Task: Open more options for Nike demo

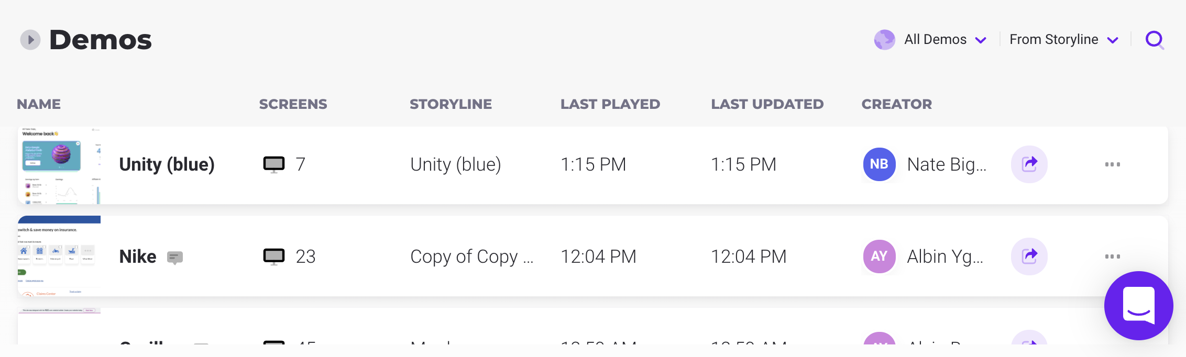Action: pos(1112,256)
